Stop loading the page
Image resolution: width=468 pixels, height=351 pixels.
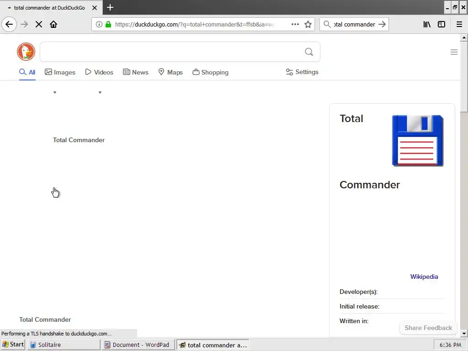[x=39, y=24]
